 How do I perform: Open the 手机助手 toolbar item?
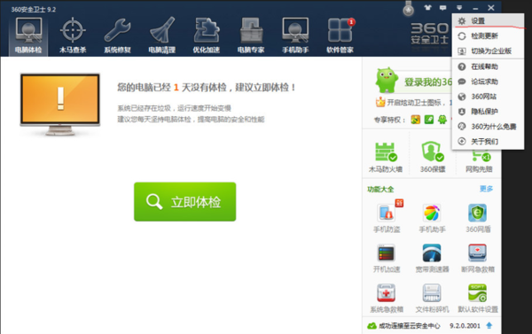[295, 36]
